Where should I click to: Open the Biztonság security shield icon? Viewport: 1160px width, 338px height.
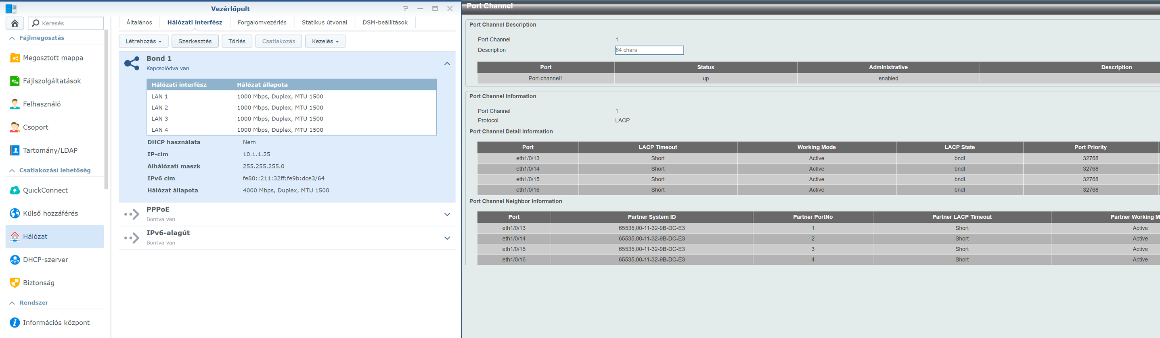coord(15,283)
